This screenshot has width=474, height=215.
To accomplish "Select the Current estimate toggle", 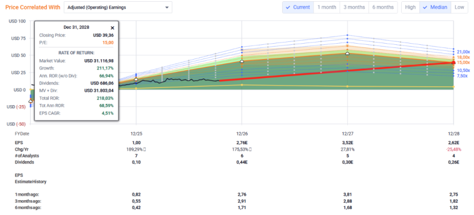I will pyautogui.click(x=298, y=7).
